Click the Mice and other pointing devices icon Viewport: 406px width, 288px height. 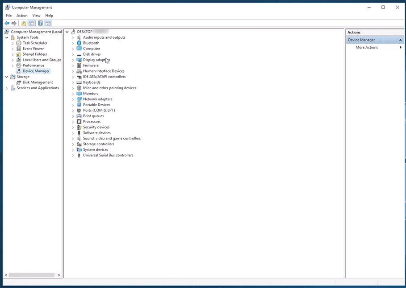[x=79, y=88]
